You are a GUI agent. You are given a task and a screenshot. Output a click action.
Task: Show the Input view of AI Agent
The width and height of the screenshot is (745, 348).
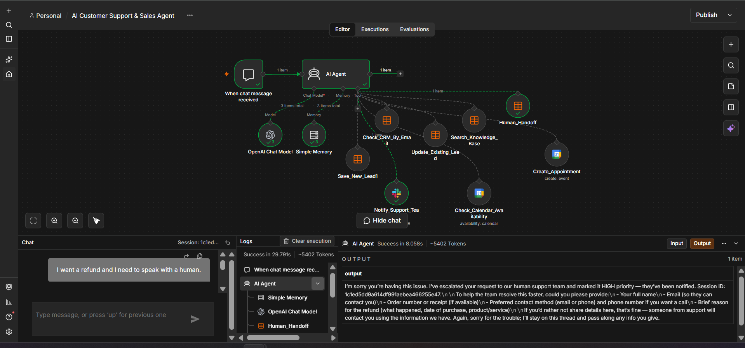[x=676, y=244]
